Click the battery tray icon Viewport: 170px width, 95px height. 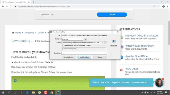point(148,93)
